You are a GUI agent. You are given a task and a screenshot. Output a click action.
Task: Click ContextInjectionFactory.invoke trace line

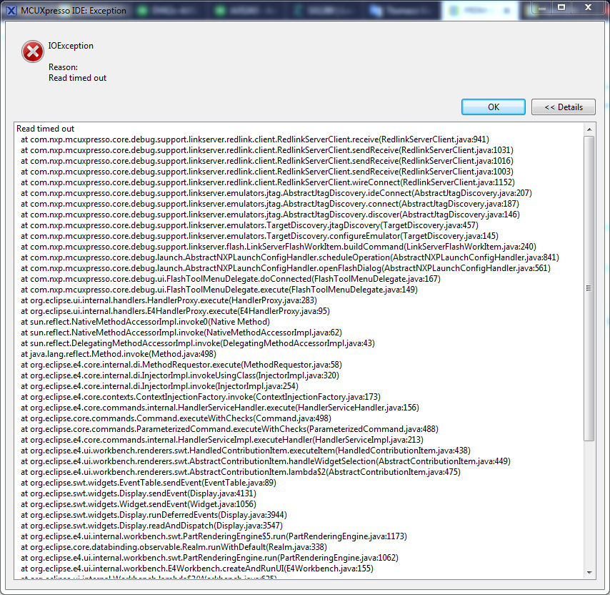(x=201, y=397)
